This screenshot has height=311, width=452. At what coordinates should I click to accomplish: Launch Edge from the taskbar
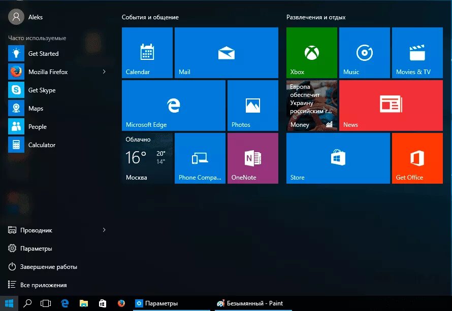[65, 303]
